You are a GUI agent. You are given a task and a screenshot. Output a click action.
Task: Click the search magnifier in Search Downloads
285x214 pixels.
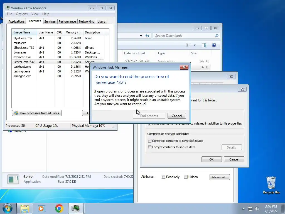(217, 36)
